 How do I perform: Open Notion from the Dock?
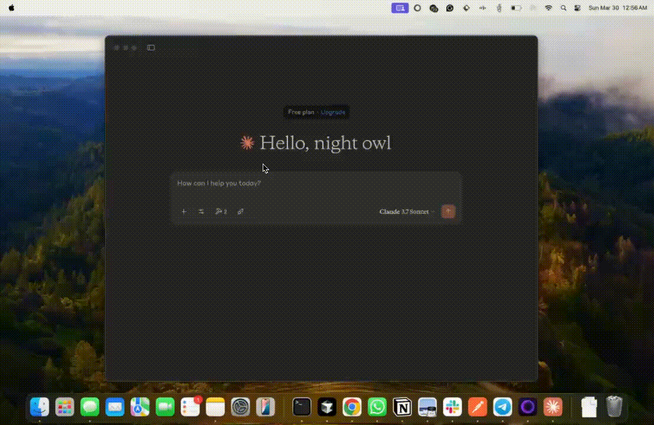[x=402, y=407]
